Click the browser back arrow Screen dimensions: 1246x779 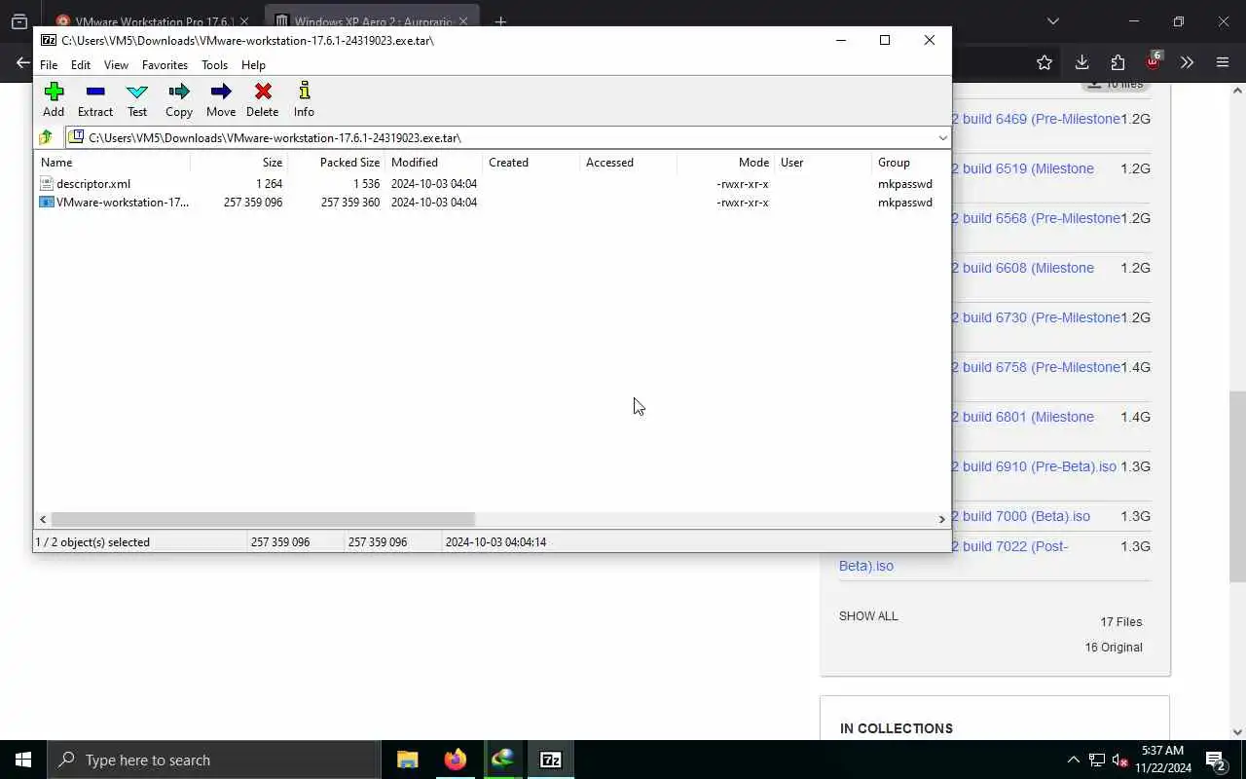click(x=22, y=62)
